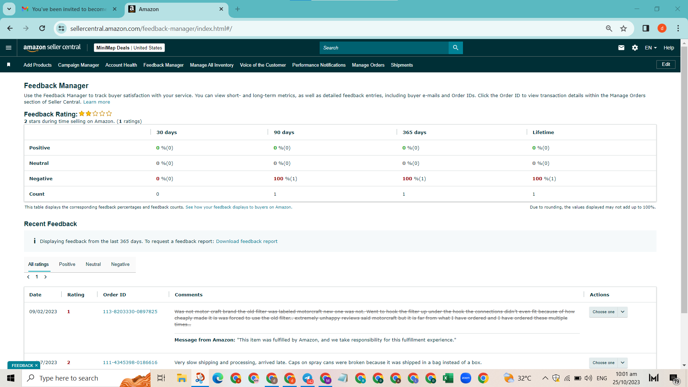Close the Amazon browser tab
This screenshot has height=387, width=688.
pos(221,9)
